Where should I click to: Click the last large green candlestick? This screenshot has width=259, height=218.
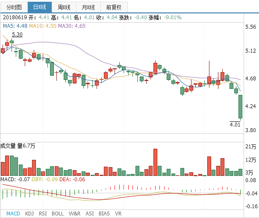(x=240, y=106)
